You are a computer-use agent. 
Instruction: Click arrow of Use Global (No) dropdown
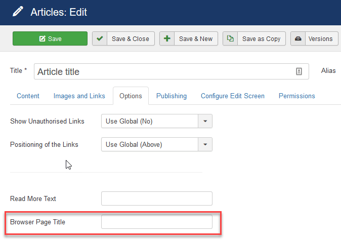(205, 121)
